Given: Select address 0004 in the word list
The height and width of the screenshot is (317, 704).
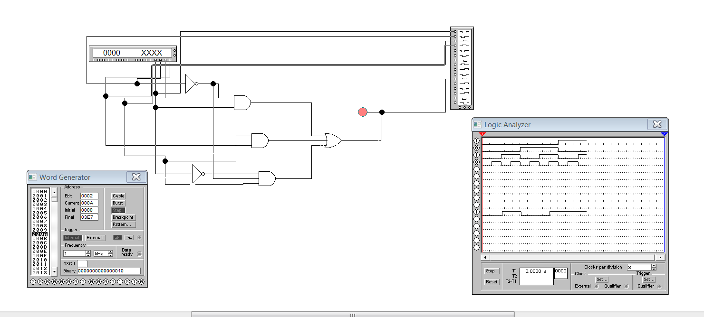Looking at the screenshot, I should (39, 208).
